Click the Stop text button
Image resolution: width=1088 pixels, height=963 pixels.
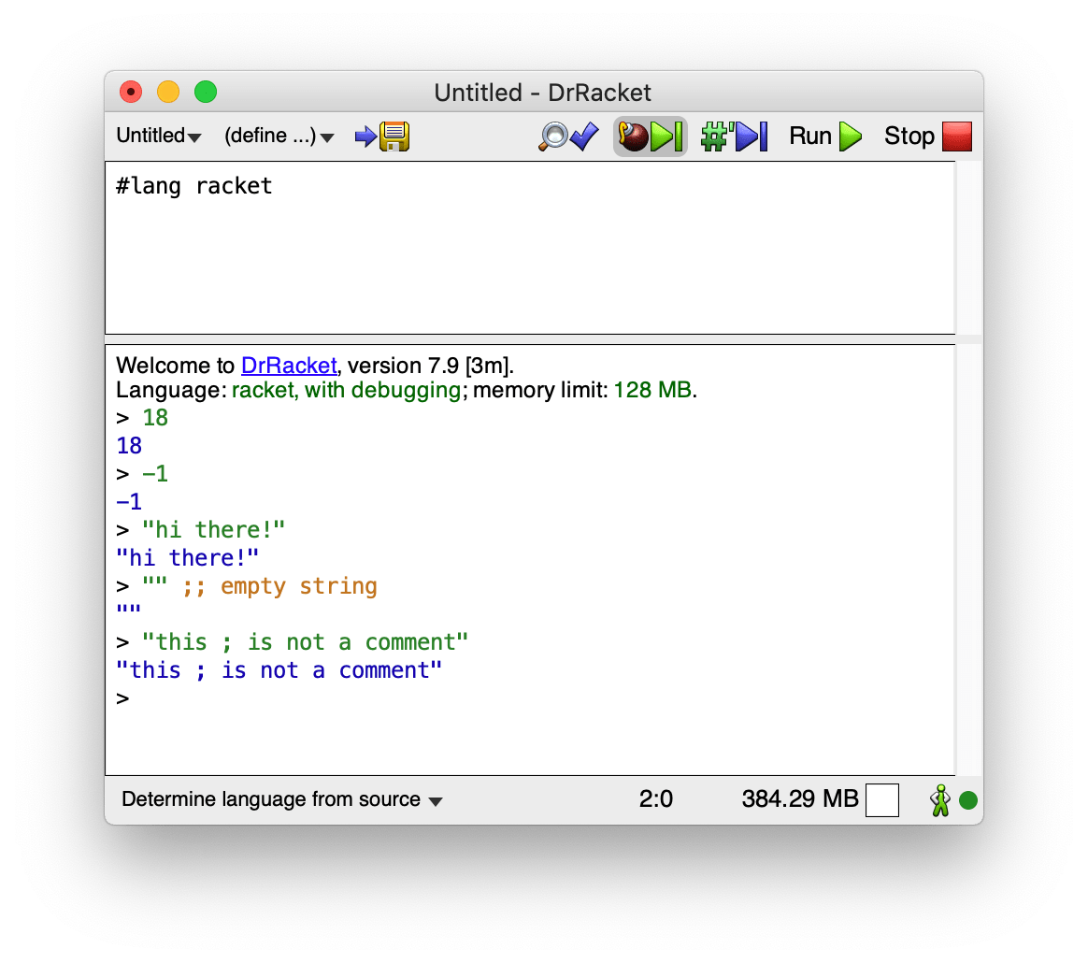click(908, 136)
